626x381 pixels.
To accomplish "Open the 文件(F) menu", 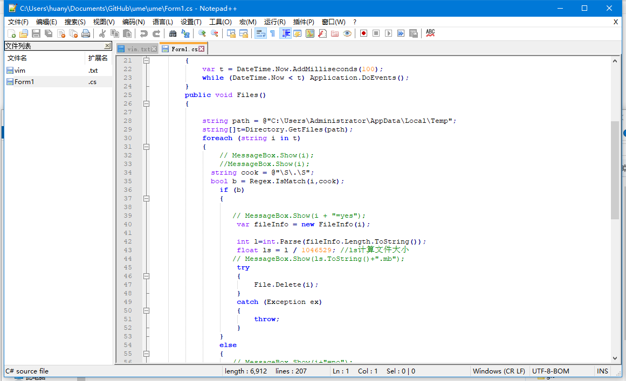I will tap(18, 22).
